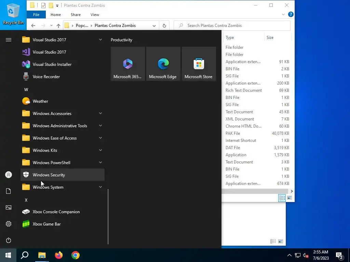Screen dimensions: 350x262
Task: Jump to letter X in app list
Action: (26, 200)
